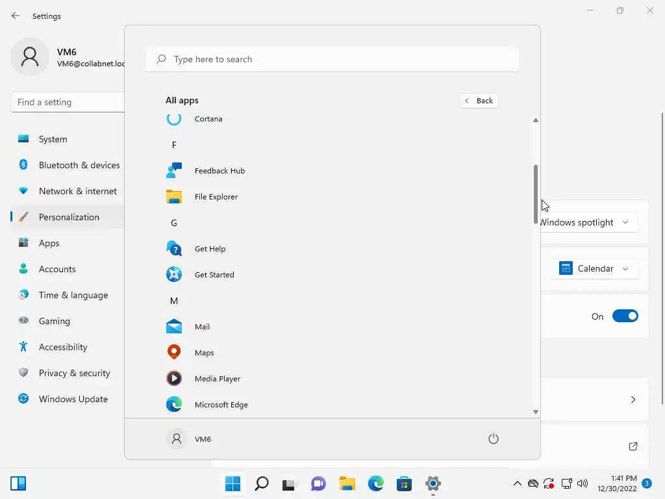Show hidden system tray icons
Image resolution: width=665 pixels, height=499 pixels.
518,483
